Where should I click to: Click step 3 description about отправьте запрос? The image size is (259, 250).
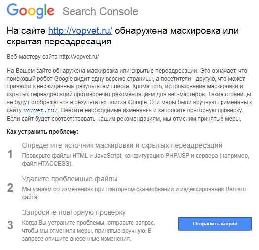(x=88, y=231)
